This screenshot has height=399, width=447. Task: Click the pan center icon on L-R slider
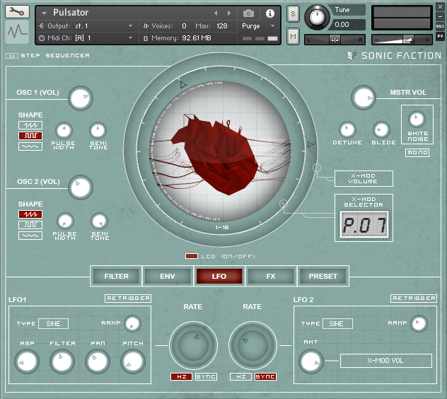click(335, 40)
